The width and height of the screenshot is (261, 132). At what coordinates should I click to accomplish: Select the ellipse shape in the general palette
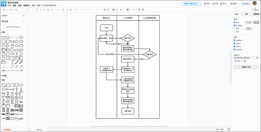point(21,37)
